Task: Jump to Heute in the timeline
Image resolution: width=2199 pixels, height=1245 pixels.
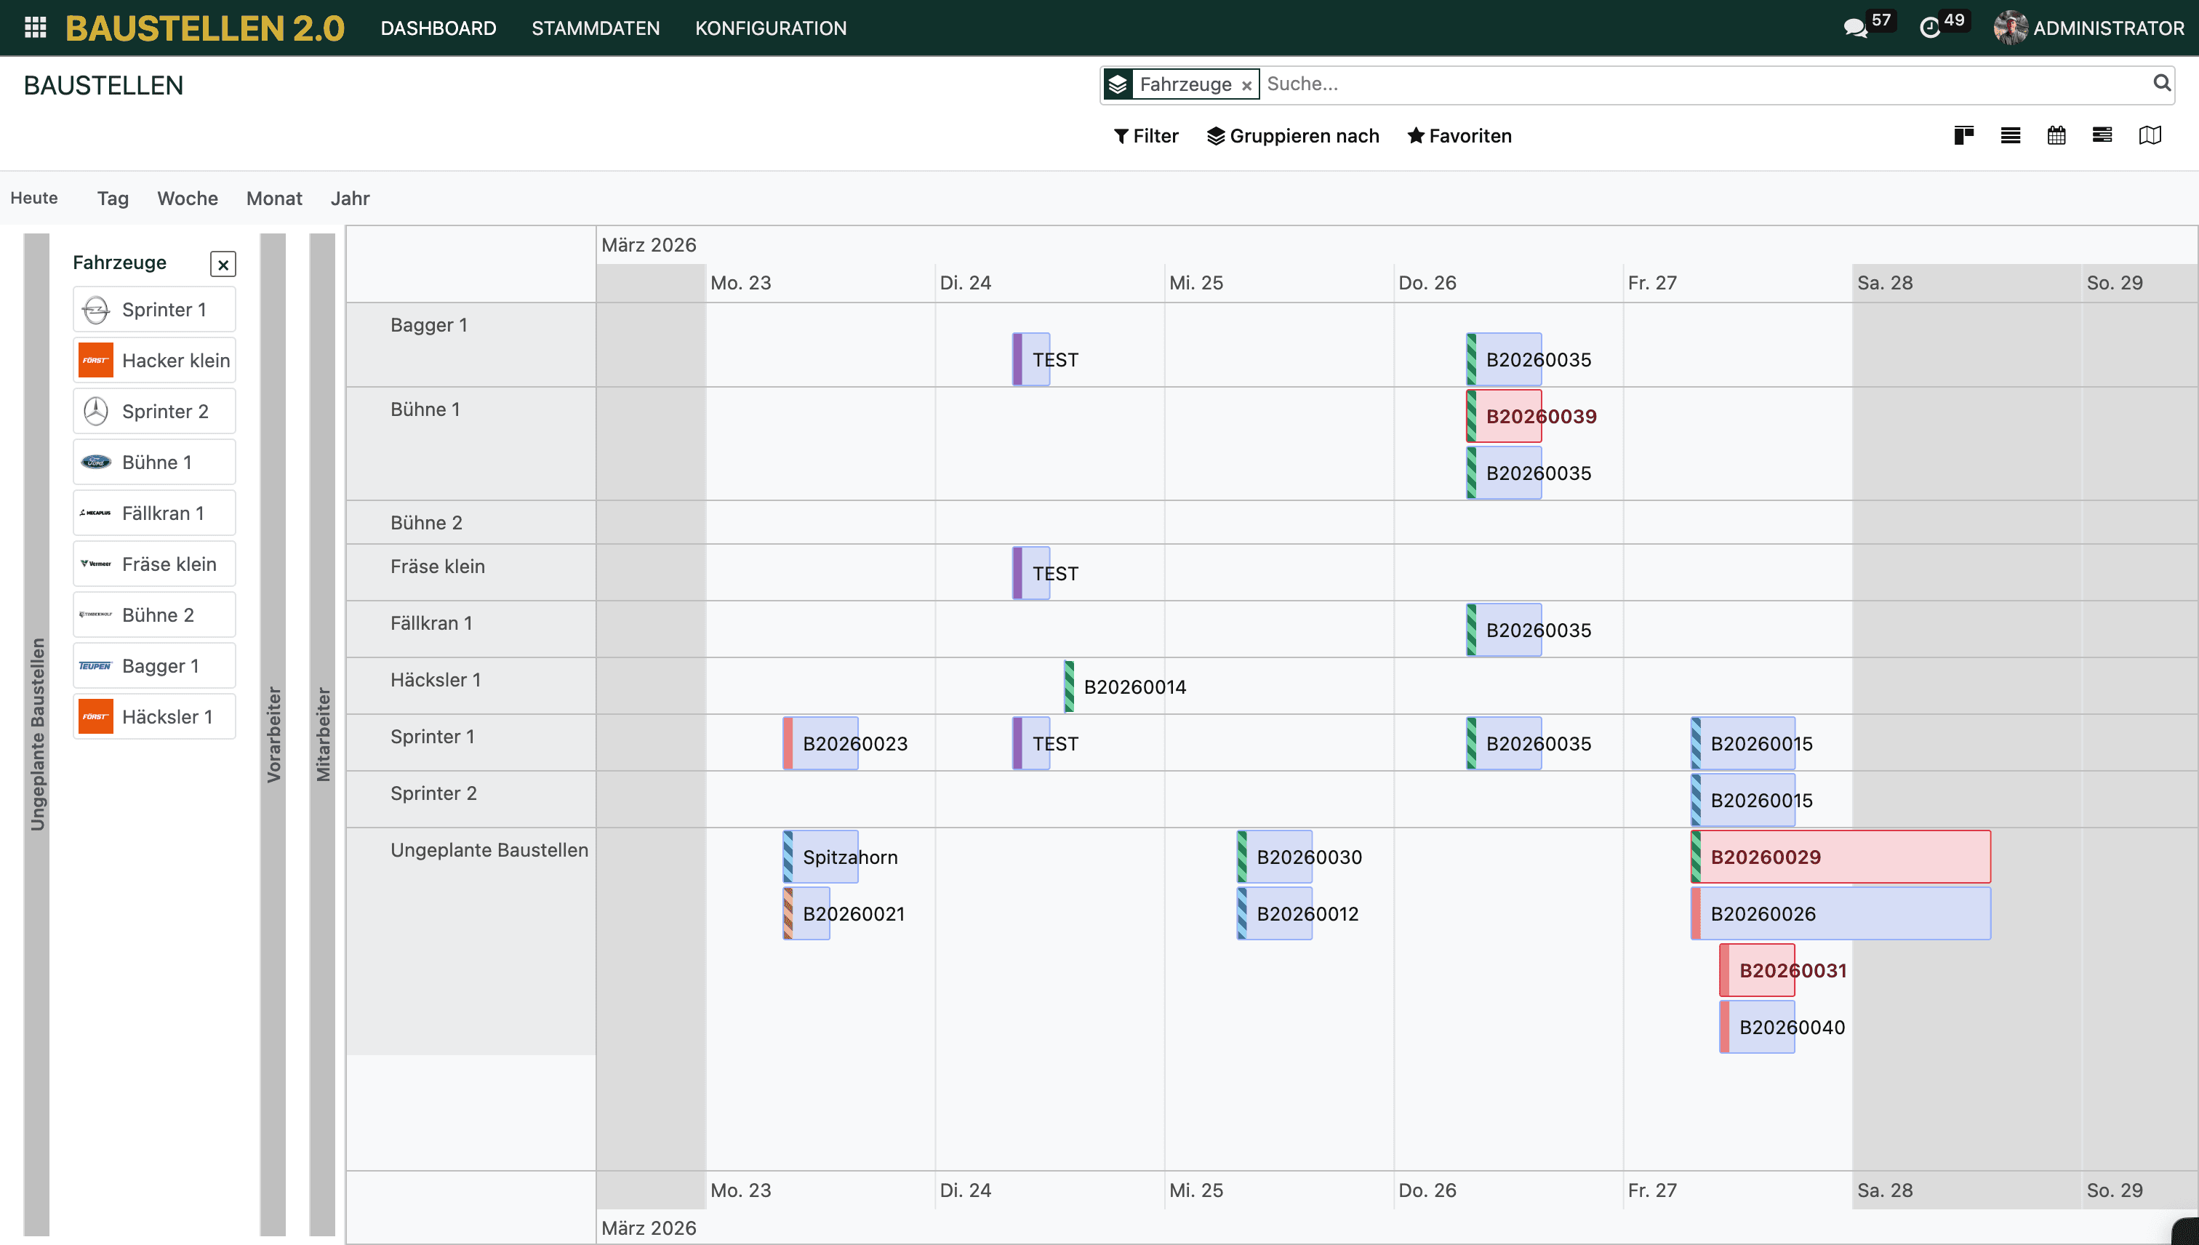Action: coord(34,199)
